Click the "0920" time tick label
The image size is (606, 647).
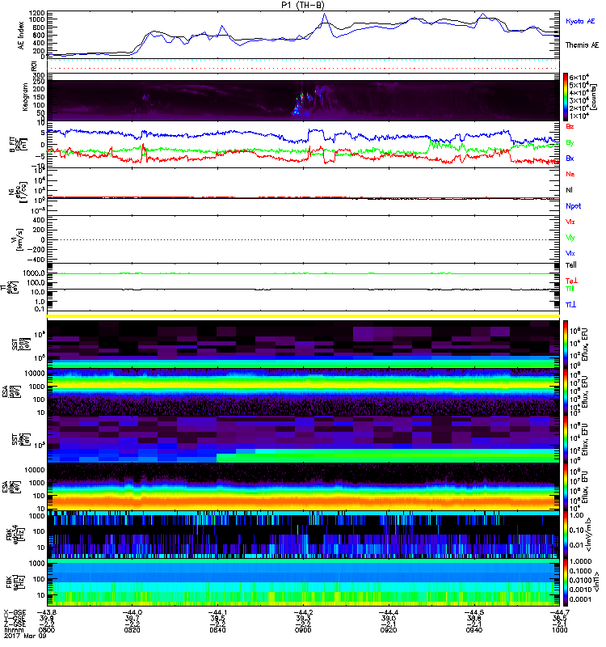pyautogui.click(x=389, y=630)
